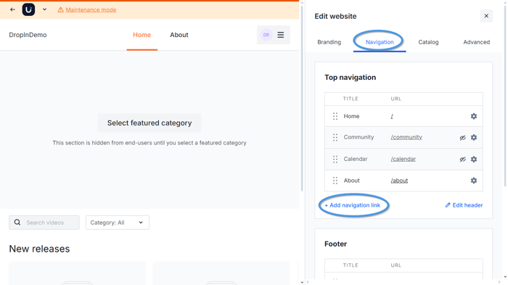Image resolution: width=508 pixels, height=285 pixels.
Task: Click the maintenance warning triangle icon
Action: pyautogui.click(x=60, y=10)
